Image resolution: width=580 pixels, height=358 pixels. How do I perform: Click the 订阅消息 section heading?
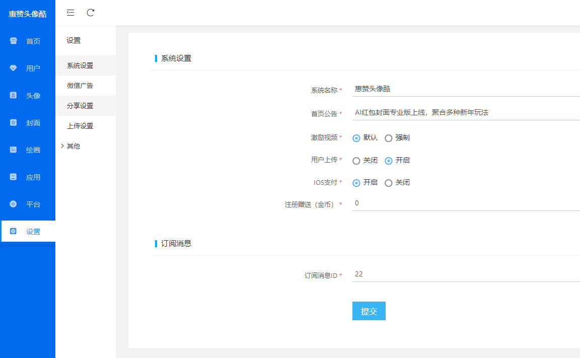pos(176,243)
